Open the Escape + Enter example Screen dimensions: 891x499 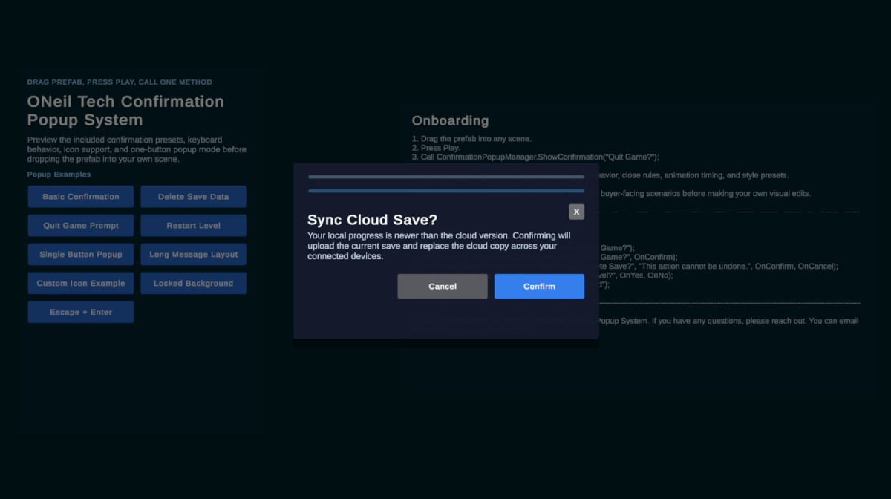81,312
